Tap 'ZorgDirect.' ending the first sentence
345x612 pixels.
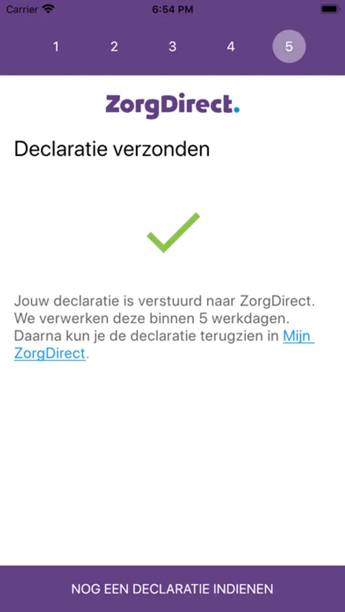(x=277, y=301)
